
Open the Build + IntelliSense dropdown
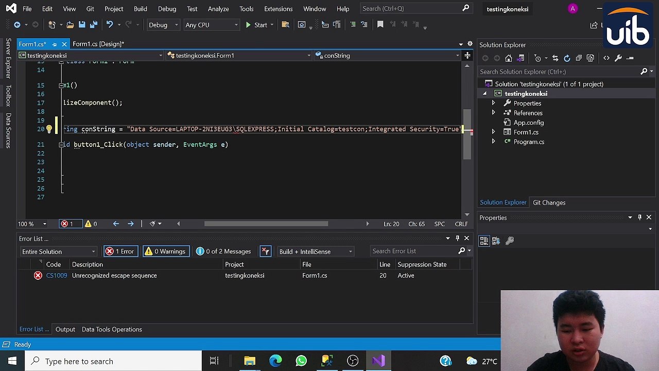coord(315,251)
